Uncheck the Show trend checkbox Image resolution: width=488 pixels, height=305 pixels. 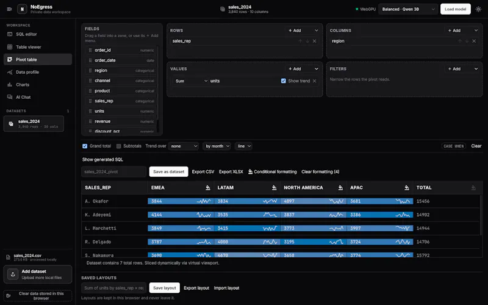click(x=284, y=81)
